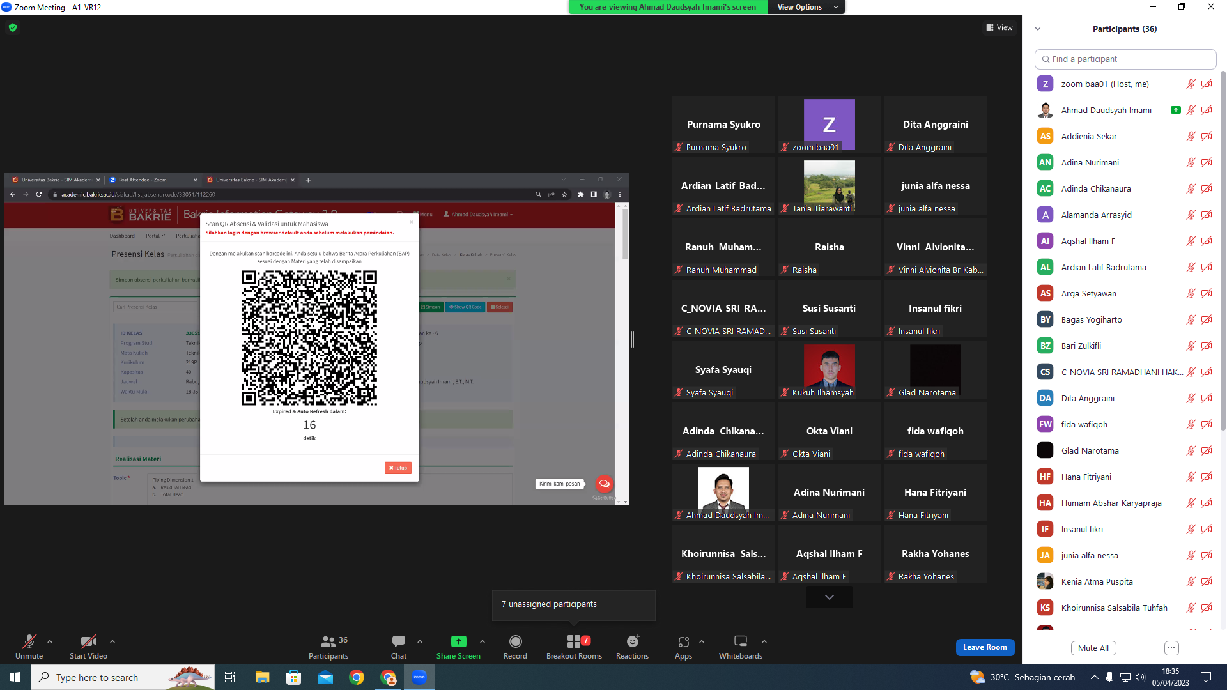Expand caret beside Whiteboards

pyautogui.click(x=764, y=641)
